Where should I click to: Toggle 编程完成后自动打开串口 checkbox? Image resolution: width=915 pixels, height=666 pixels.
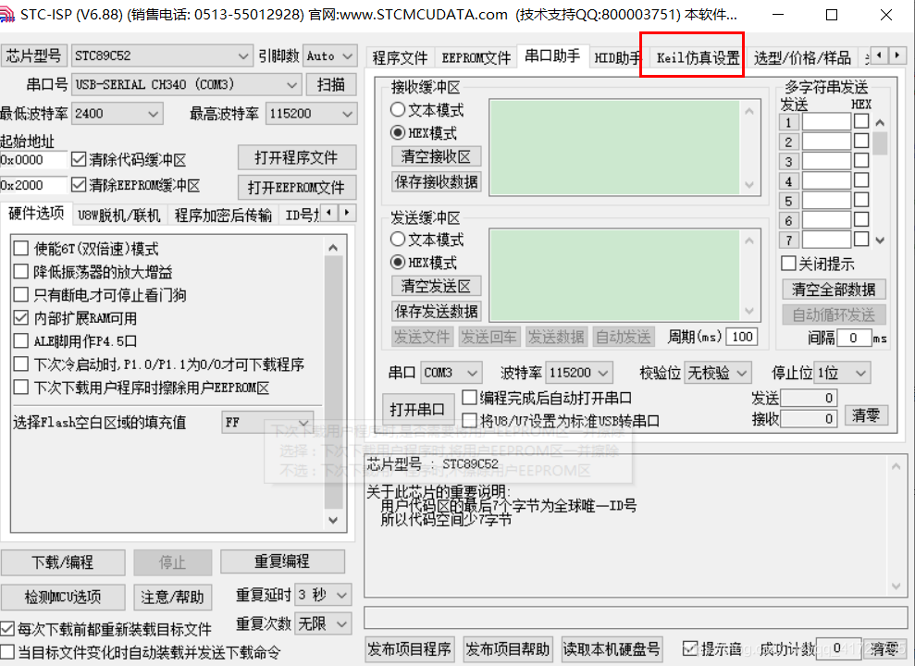(469, 397)
